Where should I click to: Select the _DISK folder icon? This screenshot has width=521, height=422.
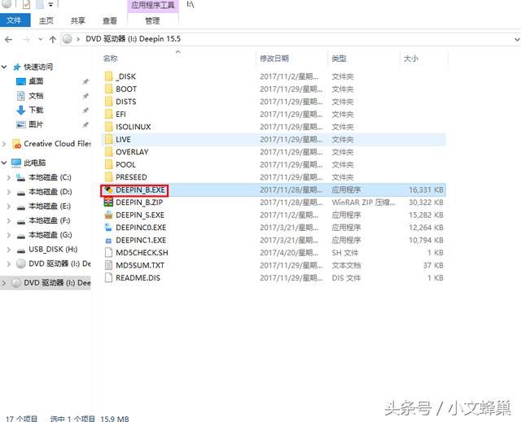click(108, 76)
